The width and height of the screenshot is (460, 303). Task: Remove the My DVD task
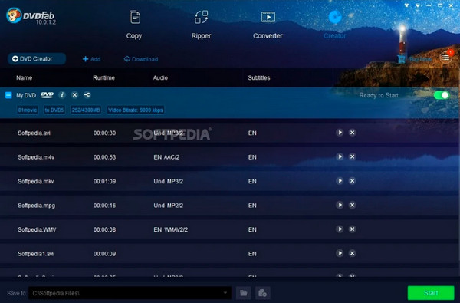coord(74,95)
